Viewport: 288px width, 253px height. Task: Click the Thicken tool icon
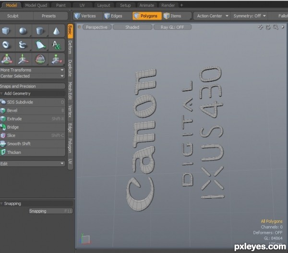(3, 152)
